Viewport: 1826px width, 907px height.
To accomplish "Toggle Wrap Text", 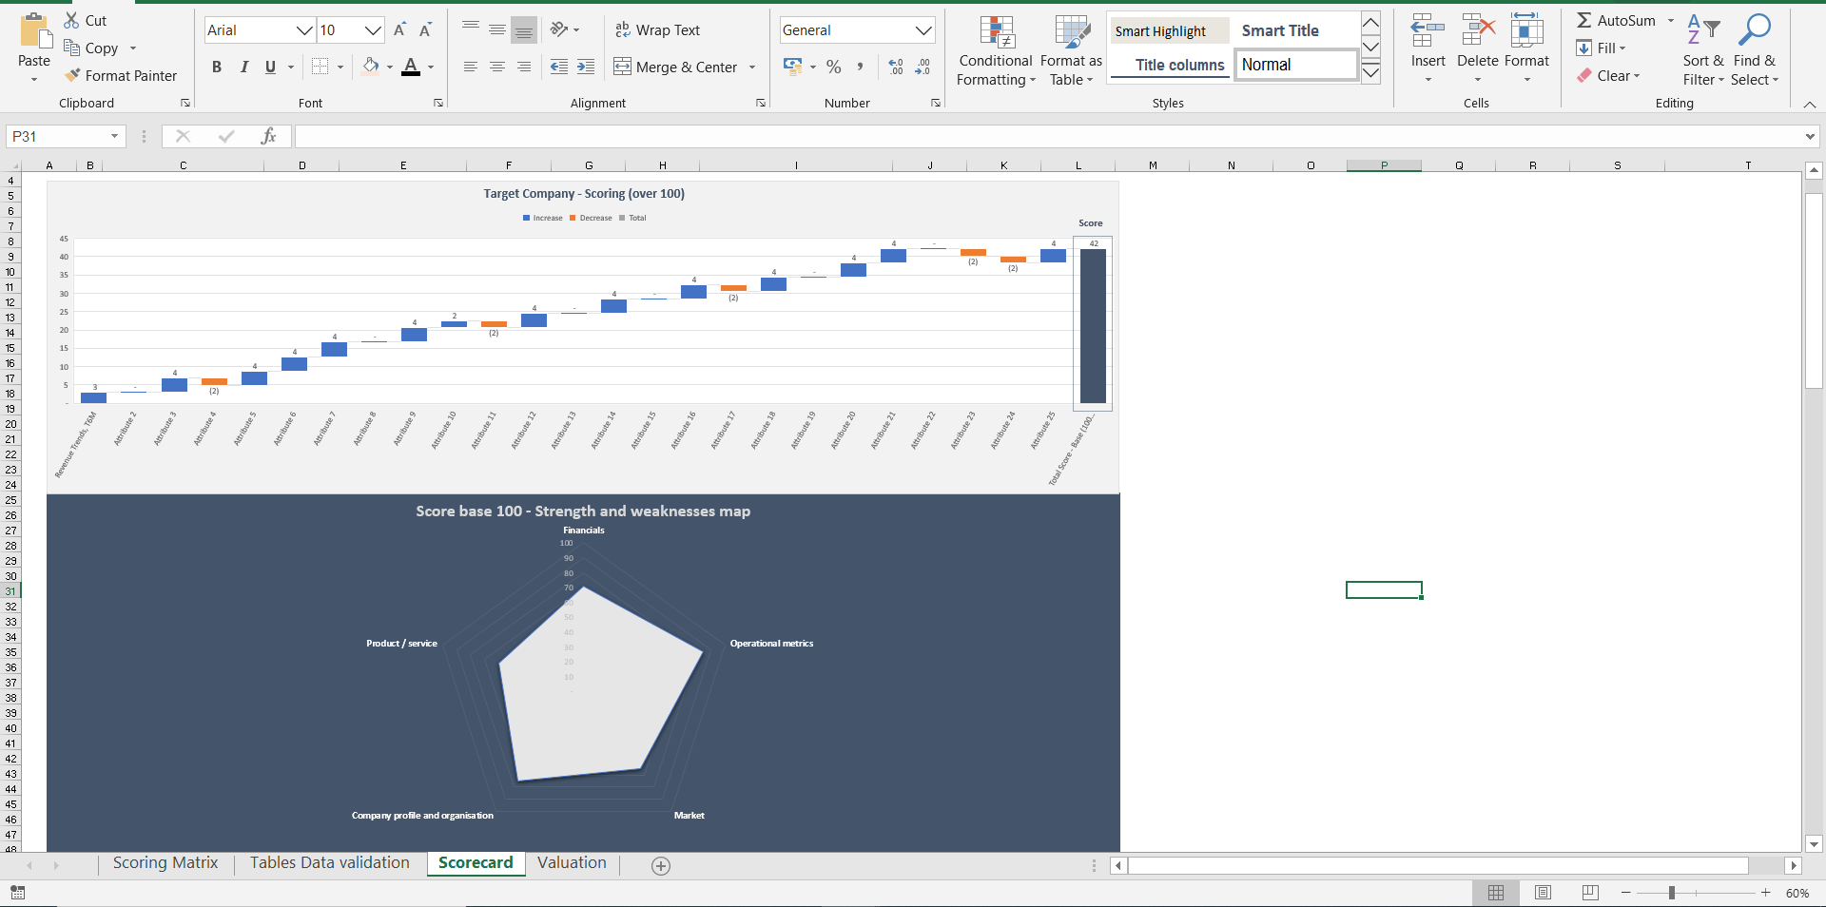I will (x=657, y=30).
